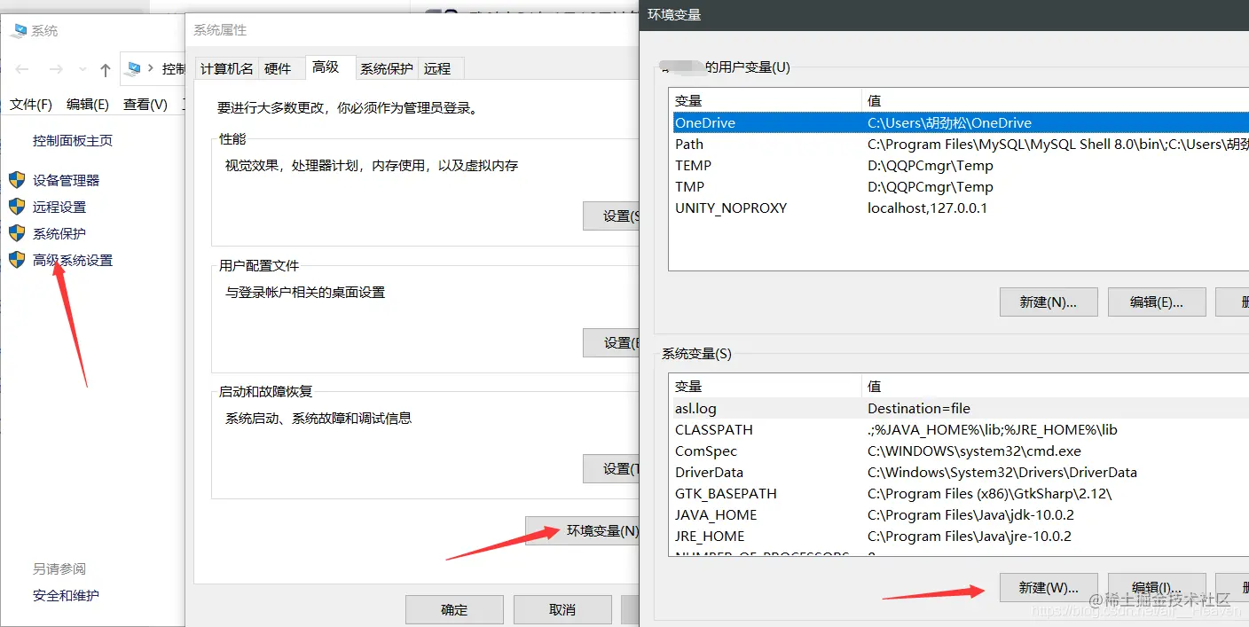Click shield icon next to 高级系统设置
This screenshot has height=627, width=1249.
click(x=17, y=260)
